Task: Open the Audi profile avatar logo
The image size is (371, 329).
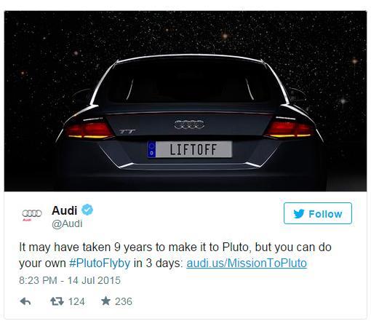Action: (x=32, y=215)
